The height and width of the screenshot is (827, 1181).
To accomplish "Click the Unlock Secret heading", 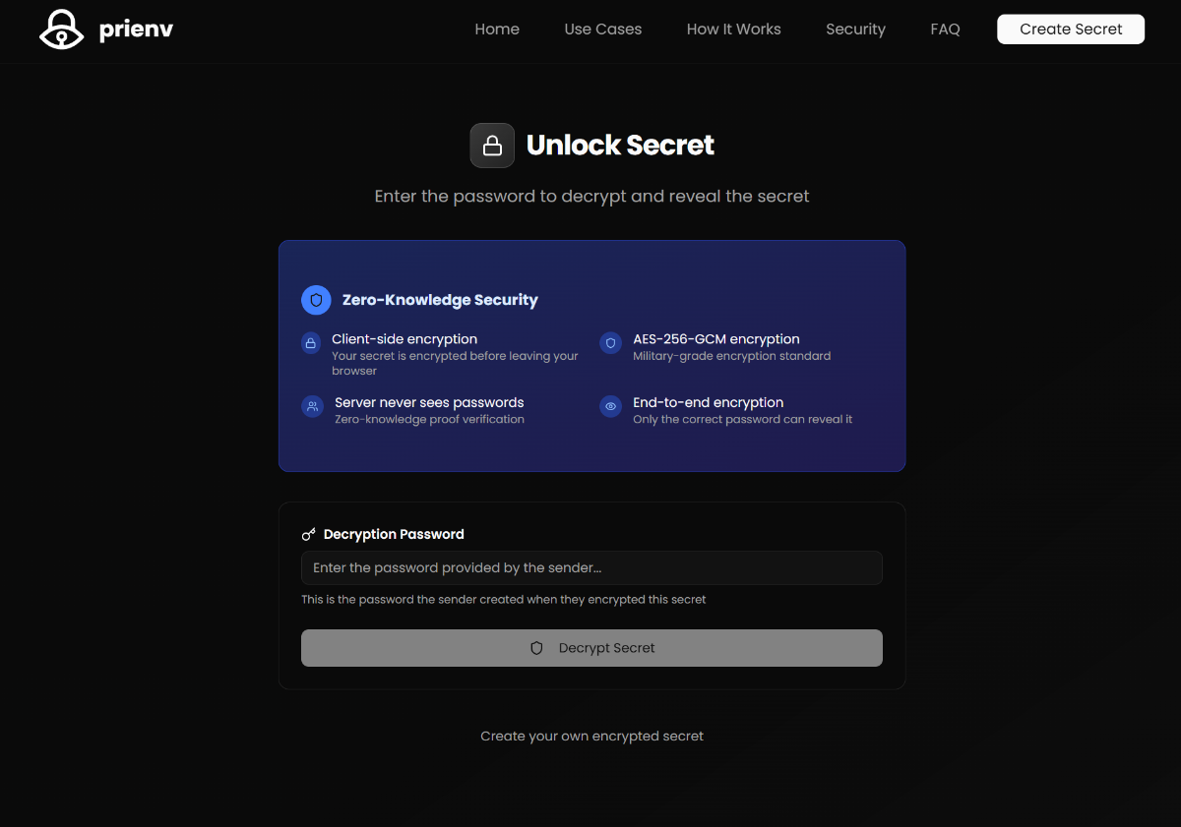I will coord(620,146).
